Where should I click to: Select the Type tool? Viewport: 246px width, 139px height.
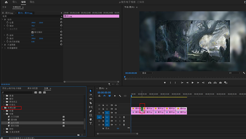tap(91, 124)
